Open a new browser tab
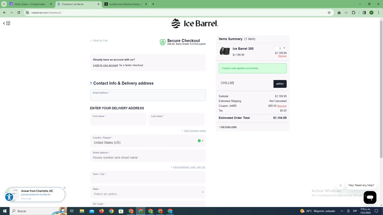Viewport: 383px width, 215px height. click(x=153, y=4)
